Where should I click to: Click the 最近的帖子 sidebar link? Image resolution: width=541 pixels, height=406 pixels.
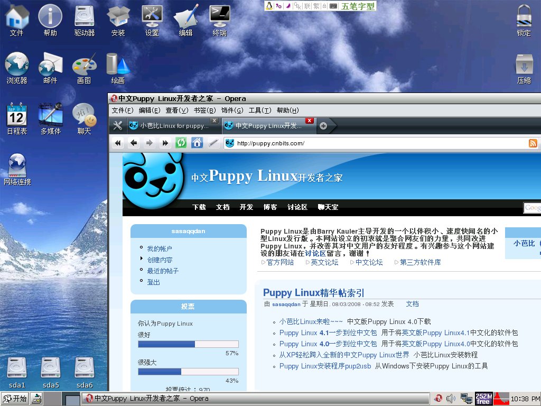163,271
